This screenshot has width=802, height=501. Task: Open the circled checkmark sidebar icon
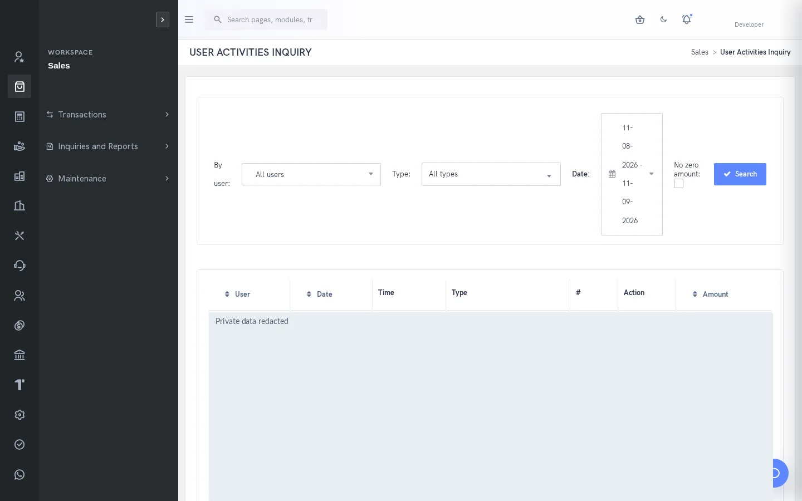point(19,445)
